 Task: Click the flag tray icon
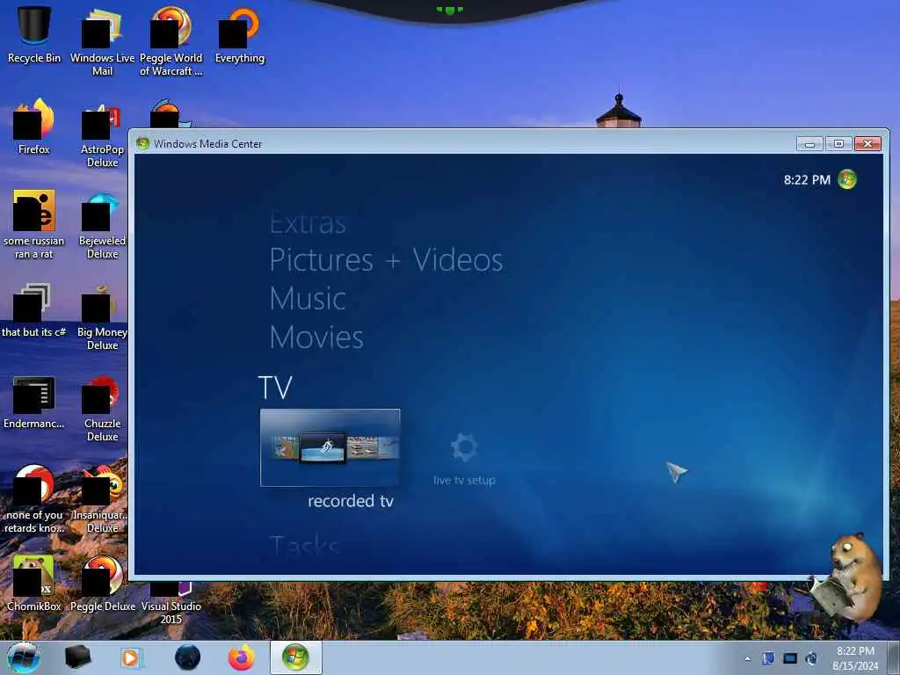click(x=768, y=658)
